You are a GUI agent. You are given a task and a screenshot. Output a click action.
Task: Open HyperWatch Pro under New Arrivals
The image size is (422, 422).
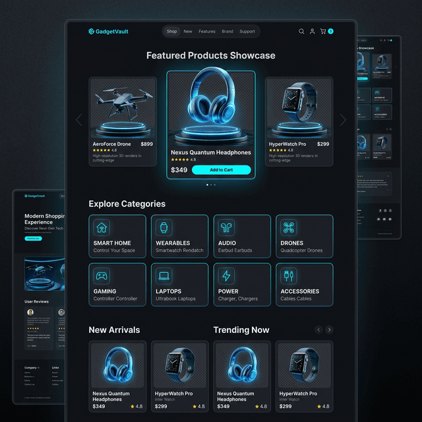point(180,377)
